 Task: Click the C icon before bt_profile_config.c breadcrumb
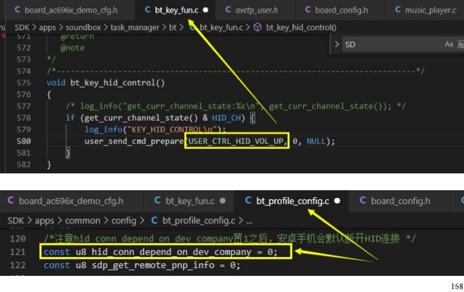click(x=154, y=220)
